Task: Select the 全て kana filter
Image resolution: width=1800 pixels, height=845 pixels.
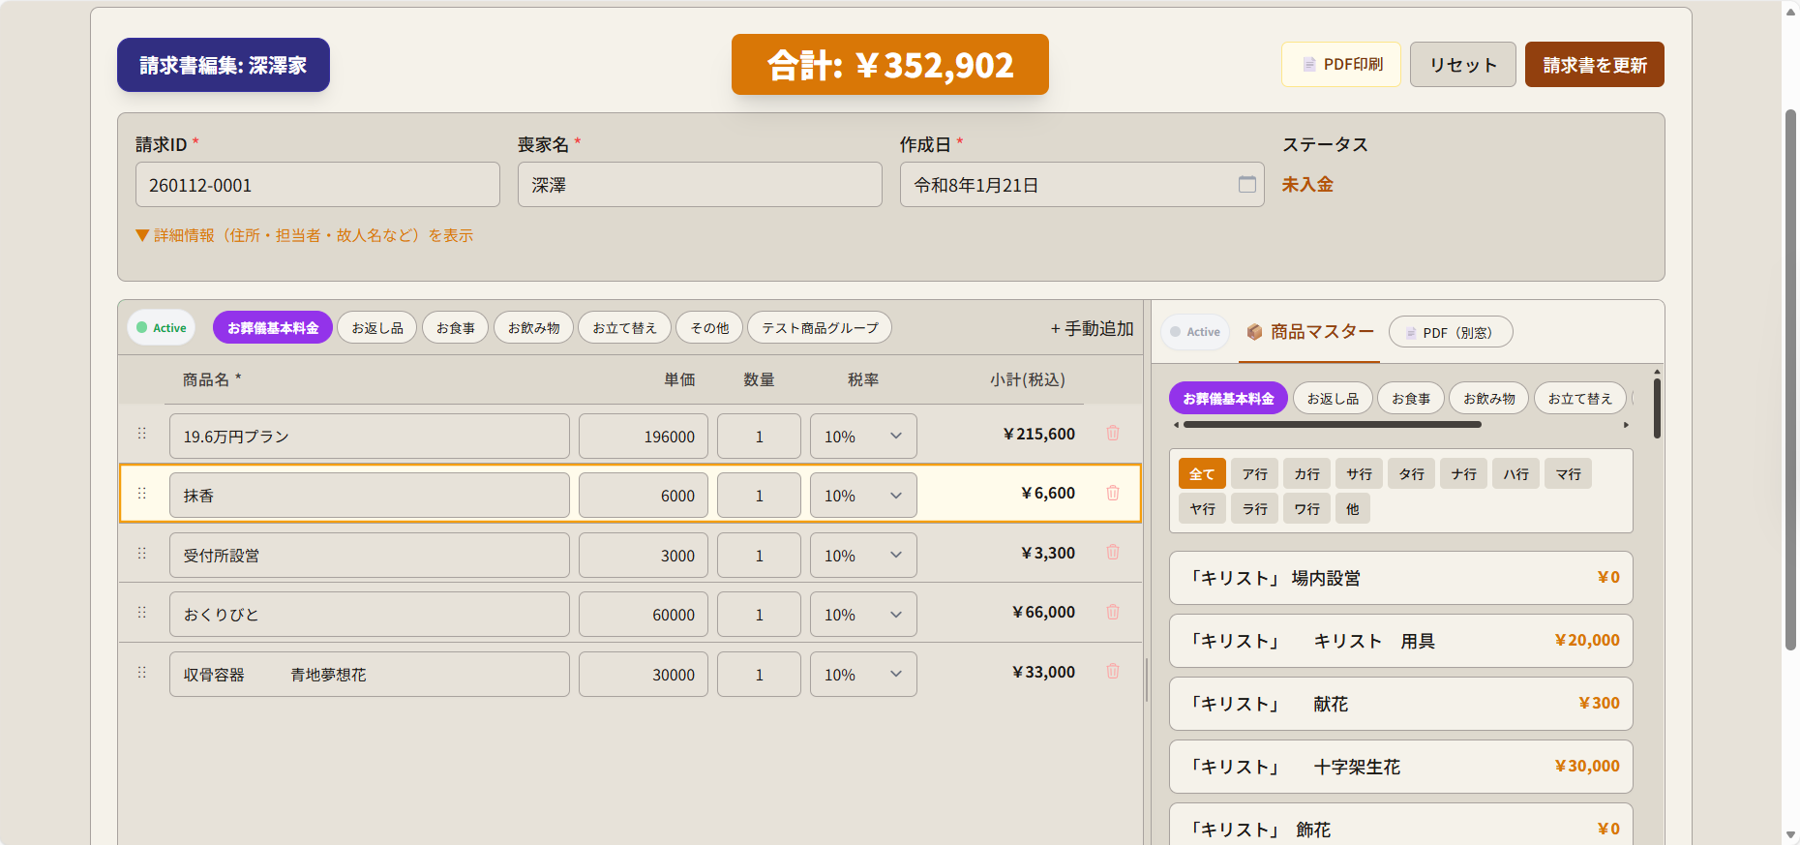Action: pyautogui.click(x=1202, y=474)
